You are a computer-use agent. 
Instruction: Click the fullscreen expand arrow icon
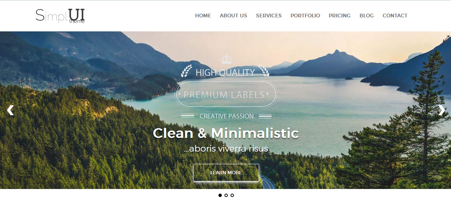click(446, 39)
